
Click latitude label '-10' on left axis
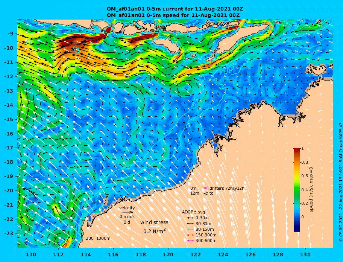[x=9, y=48]
